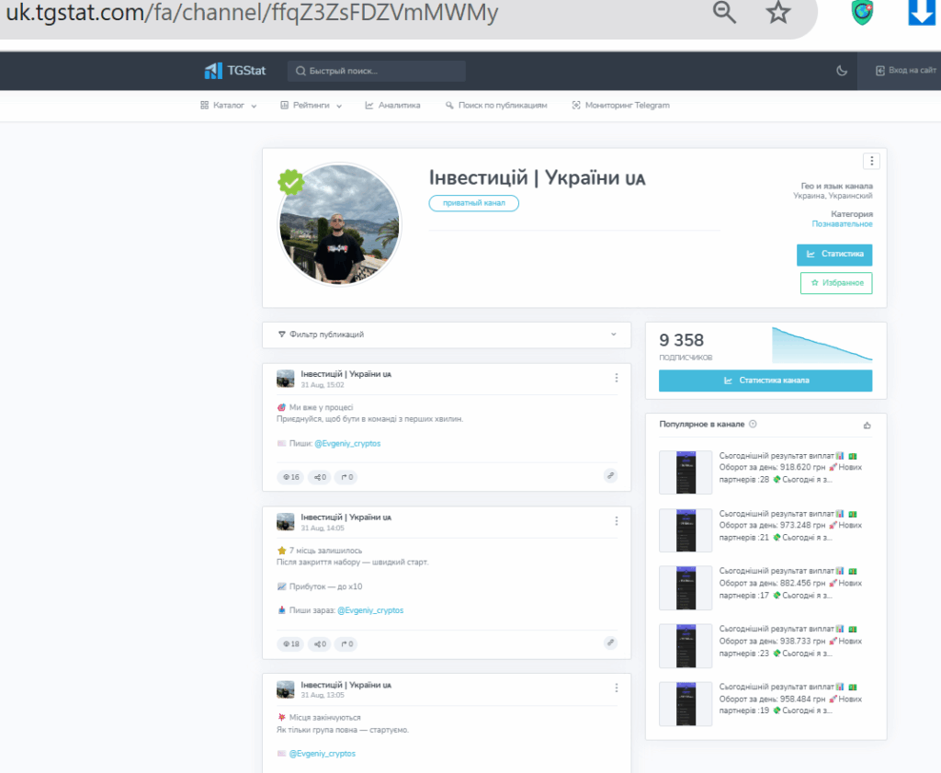Click the subscribers trend chart
This screenshot has width=941, height=773.
point(822,345)
